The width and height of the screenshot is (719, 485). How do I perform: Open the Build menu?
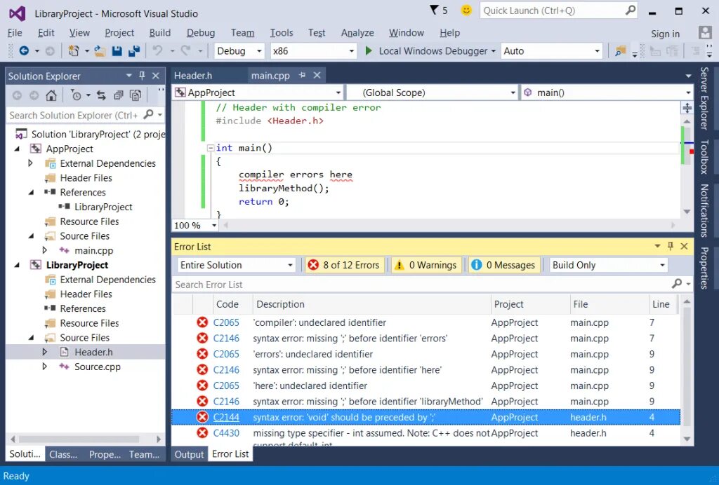pos(160,32)
